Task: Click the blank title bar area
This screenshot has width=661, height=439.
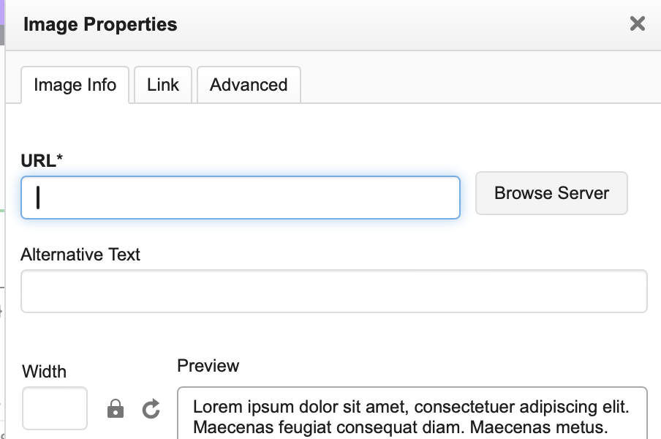Action: [402, 24]
